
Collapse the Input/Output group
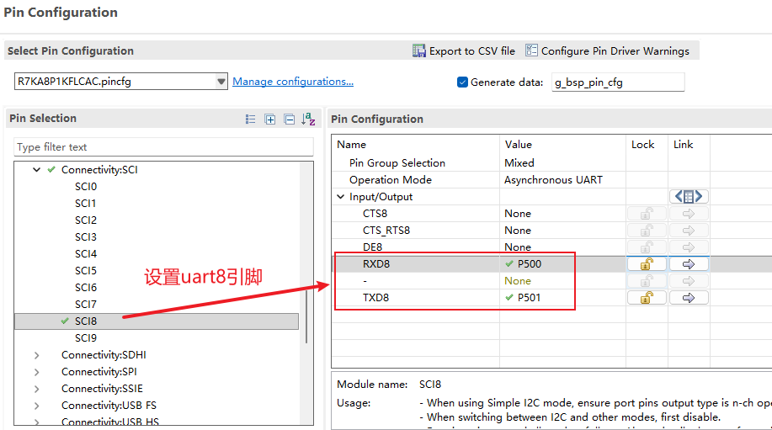click(x=341, y=197)
